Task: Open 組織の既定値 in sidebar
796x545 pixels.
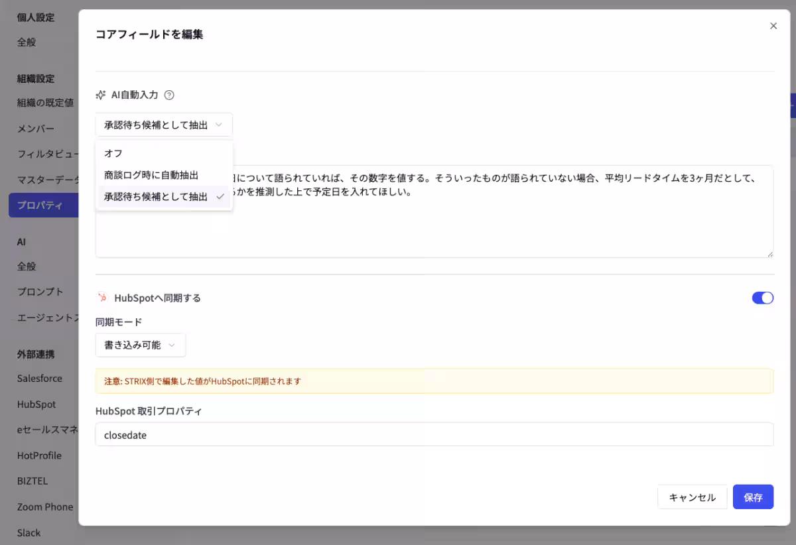Action: pyautogui.click(x=45, y=103)
